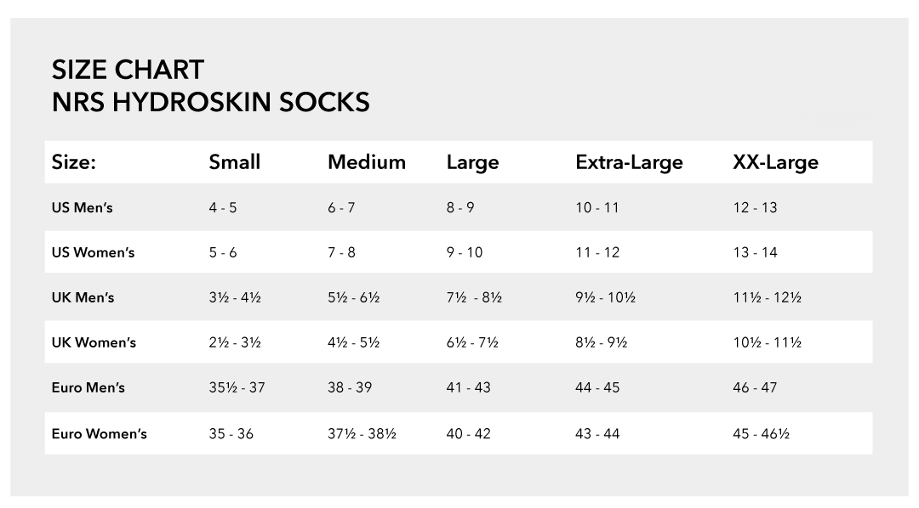Select the Euro Men's row label
This screenshot has height=508, width=919.
88,387
